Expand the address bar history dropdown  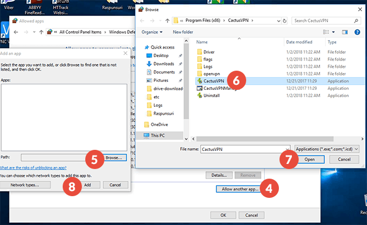pyautogui.click(x=278, y=20)
